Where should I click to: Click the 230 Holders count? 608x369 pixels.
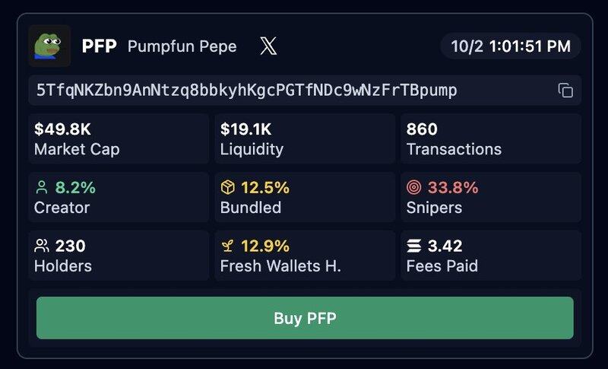70,247
